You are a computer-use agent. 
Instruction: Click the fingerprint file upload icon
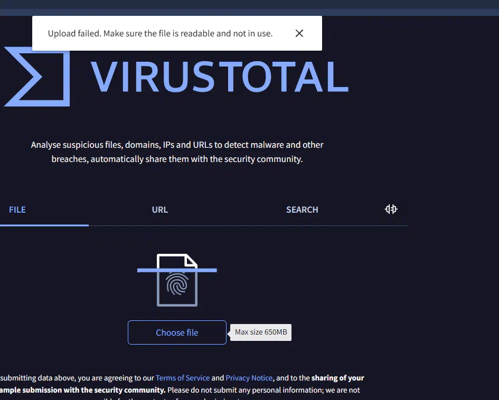pyautogui.click(x=177, y=280)
